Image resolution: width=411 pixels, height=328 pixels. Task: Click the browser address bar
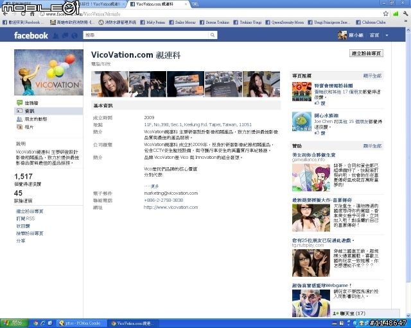coord(210,14)
